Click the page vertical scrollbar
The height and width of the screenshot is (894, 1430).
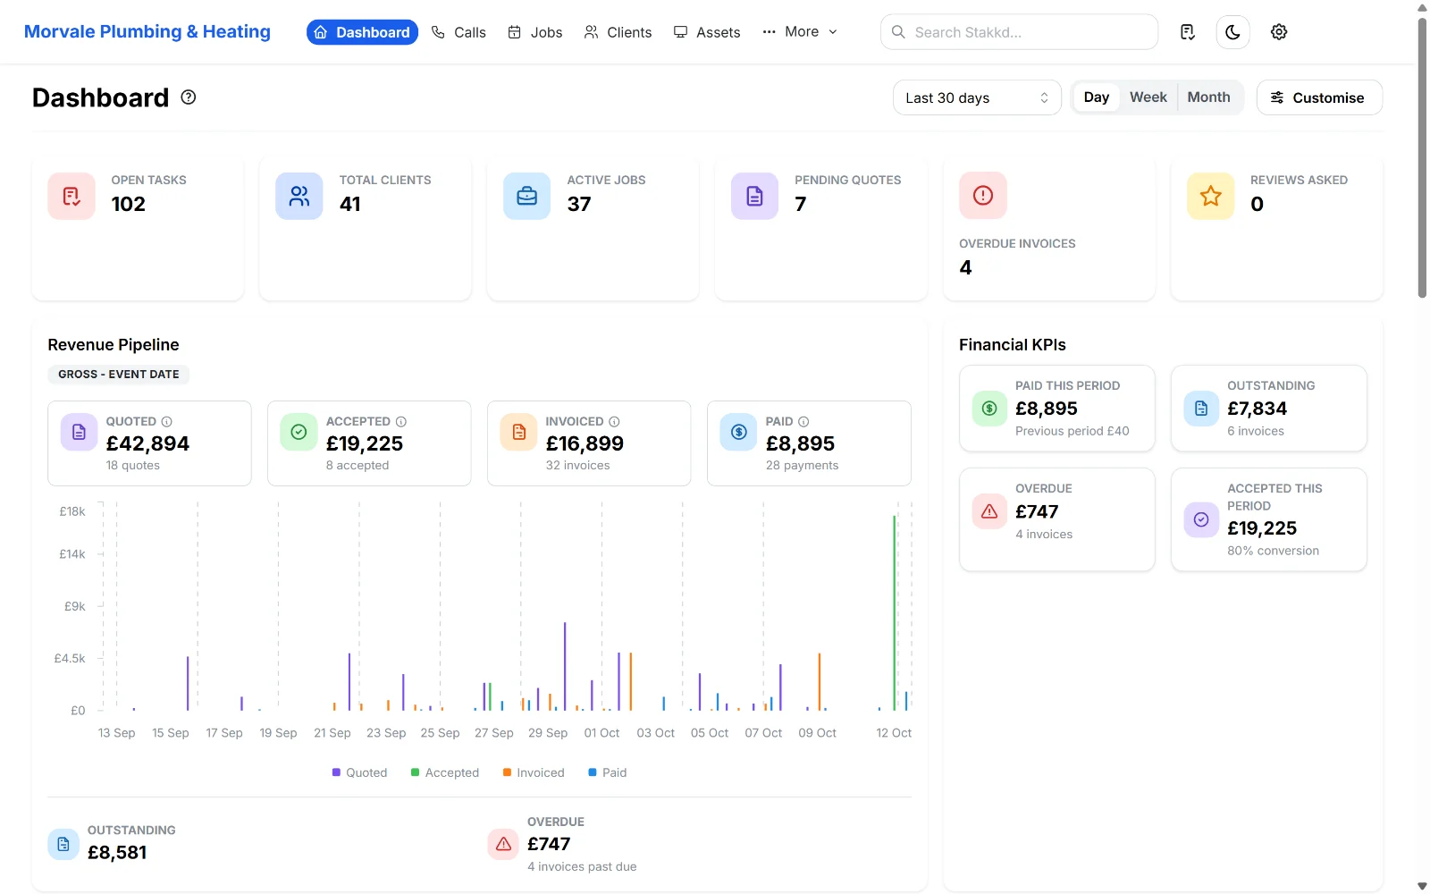(x=1422, y=156)
